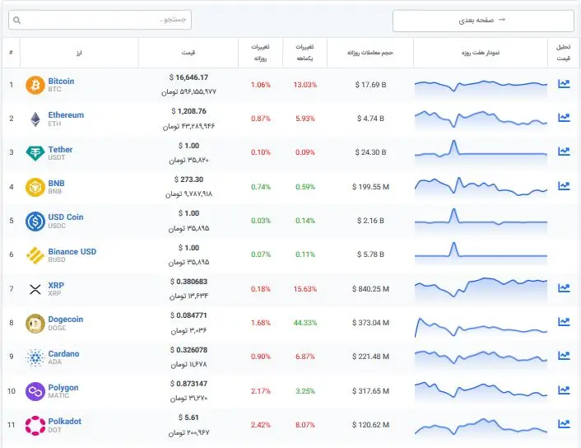This screenshot has height=448, width=581.
Task: Open the Bitcoin coin link
Action: pyautogui.click(x=61, y=82)
